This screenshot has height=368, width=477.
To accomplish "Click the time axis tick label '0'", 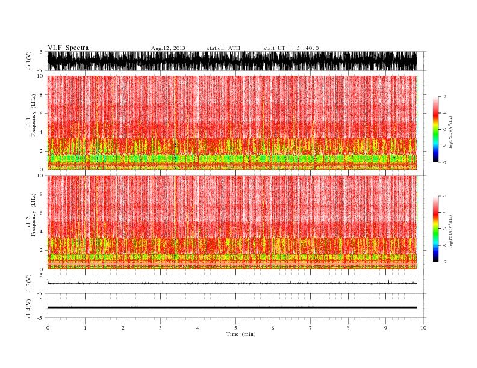I will [48, 328].
